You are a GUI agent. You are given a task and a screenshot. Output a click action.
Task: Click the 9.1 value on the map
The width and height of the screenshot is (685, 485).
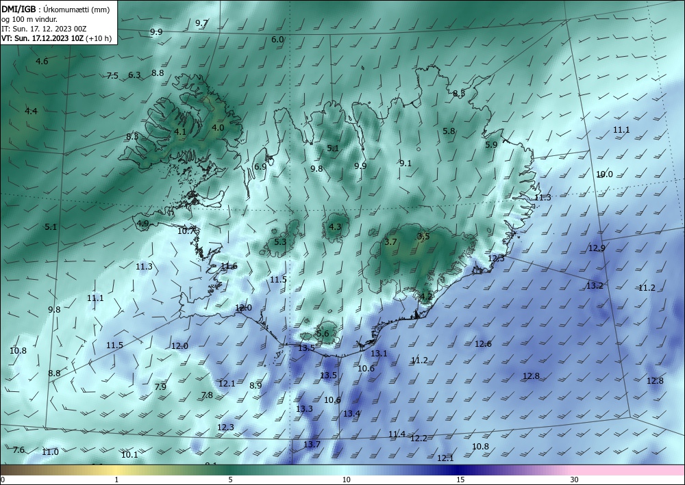[406, 163]
